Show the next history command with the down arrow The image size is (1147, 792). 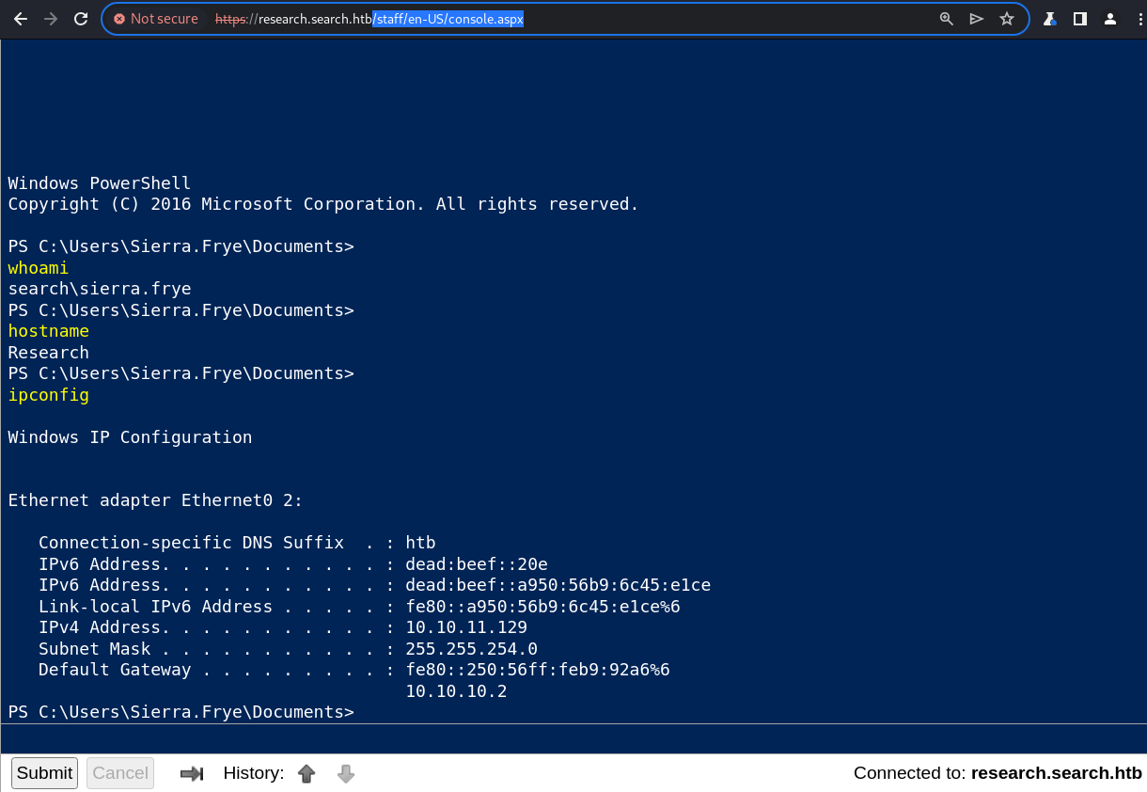pyautogui.click(x=346, y=774)
